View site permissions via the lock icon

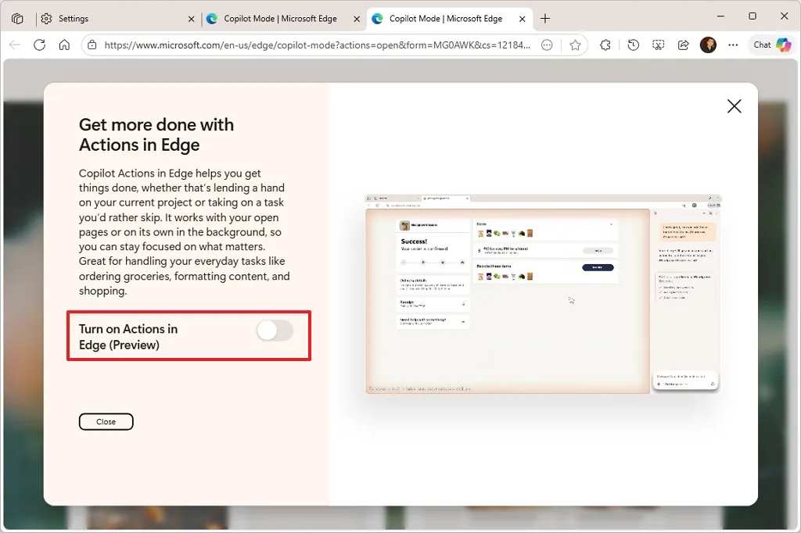point(93,45)
